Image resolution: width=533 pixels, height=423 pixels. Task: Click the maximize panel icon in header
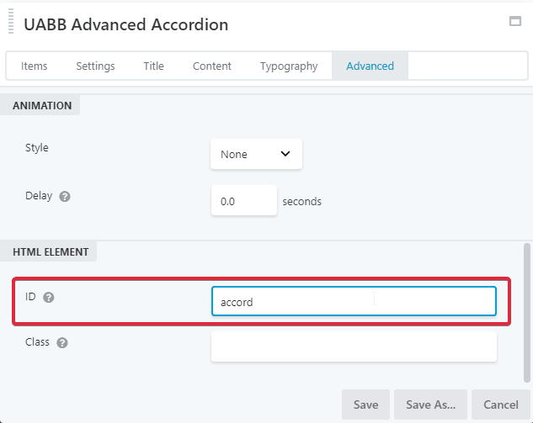coord(515,22)
